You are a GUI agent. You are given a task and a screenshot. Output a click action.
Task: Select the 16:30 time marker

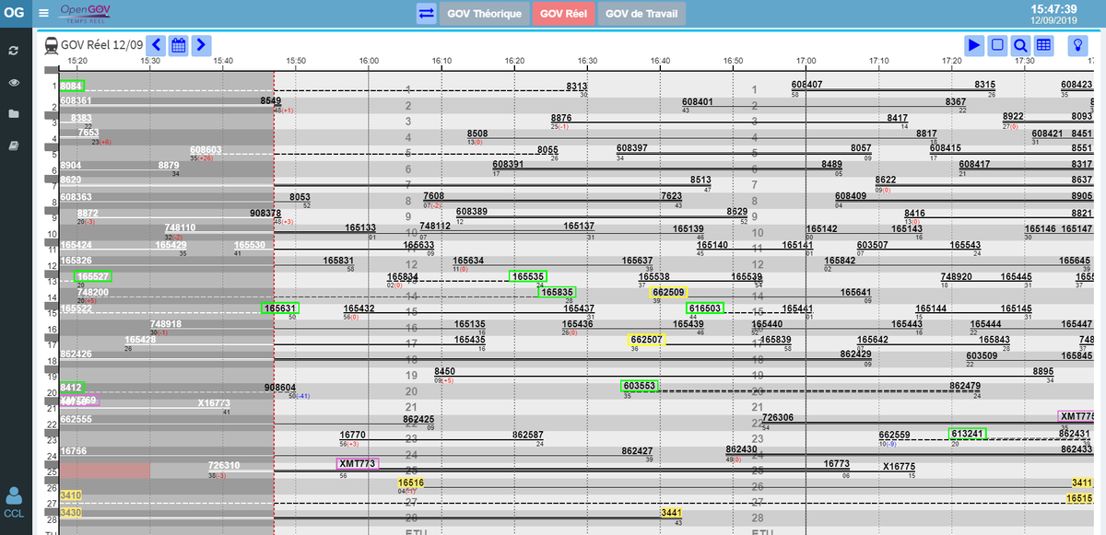(x=587, y=61)
